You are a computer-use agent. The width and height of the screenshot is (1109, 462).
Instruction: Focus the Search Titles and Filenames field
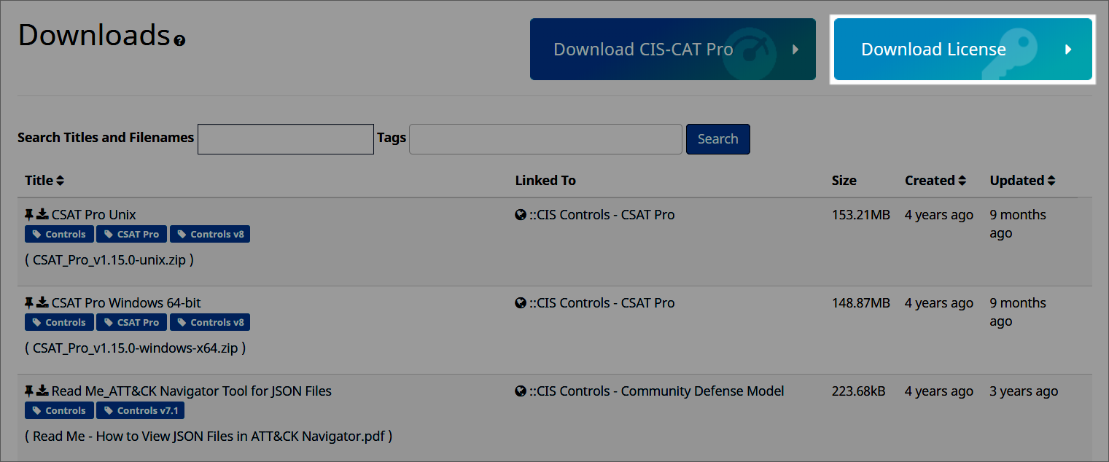(x=285, y=139)
